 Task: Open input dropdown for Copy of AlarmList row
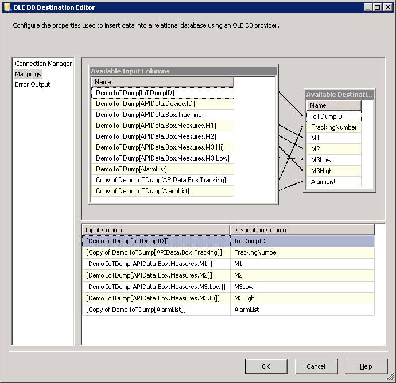(156, 310)
